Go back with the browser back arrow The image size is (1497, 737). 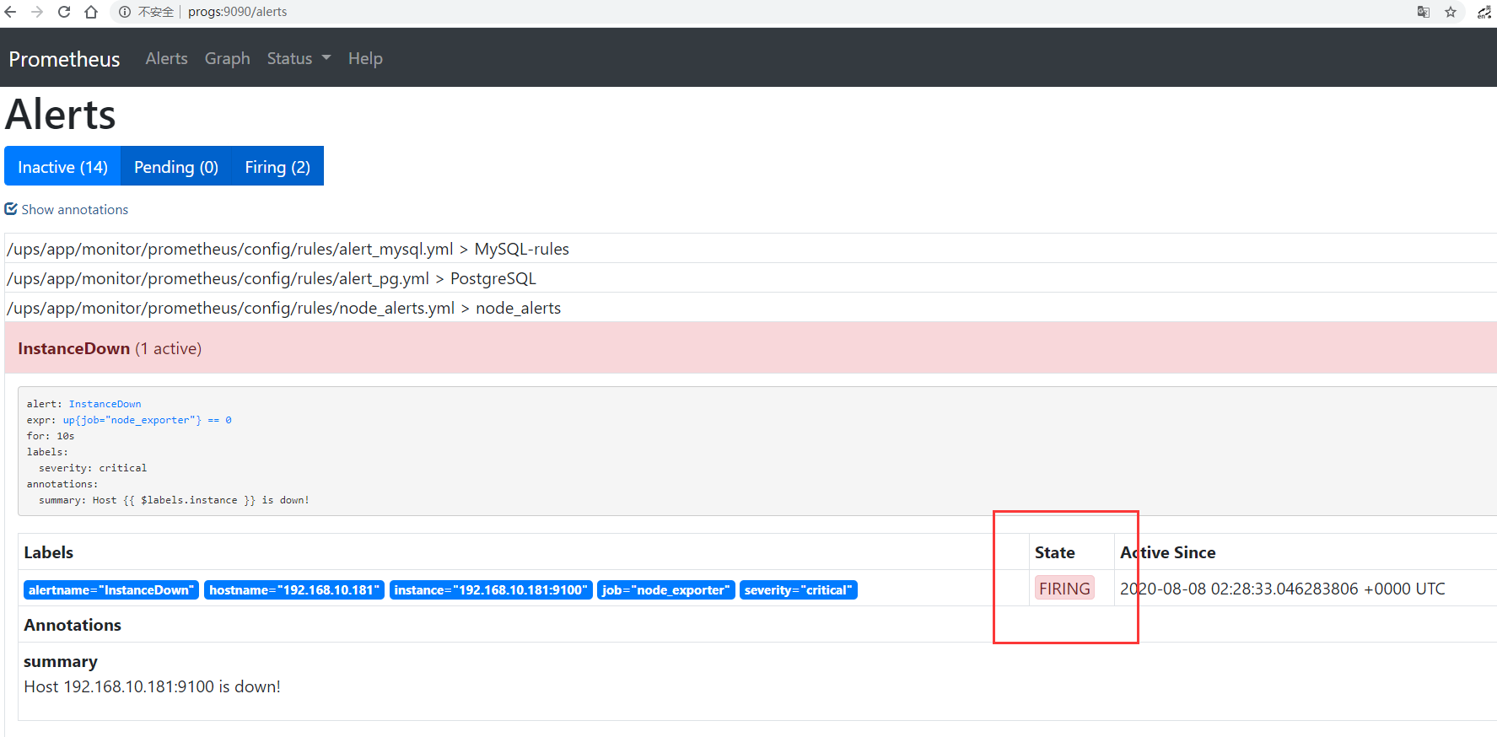pos(10,12)
